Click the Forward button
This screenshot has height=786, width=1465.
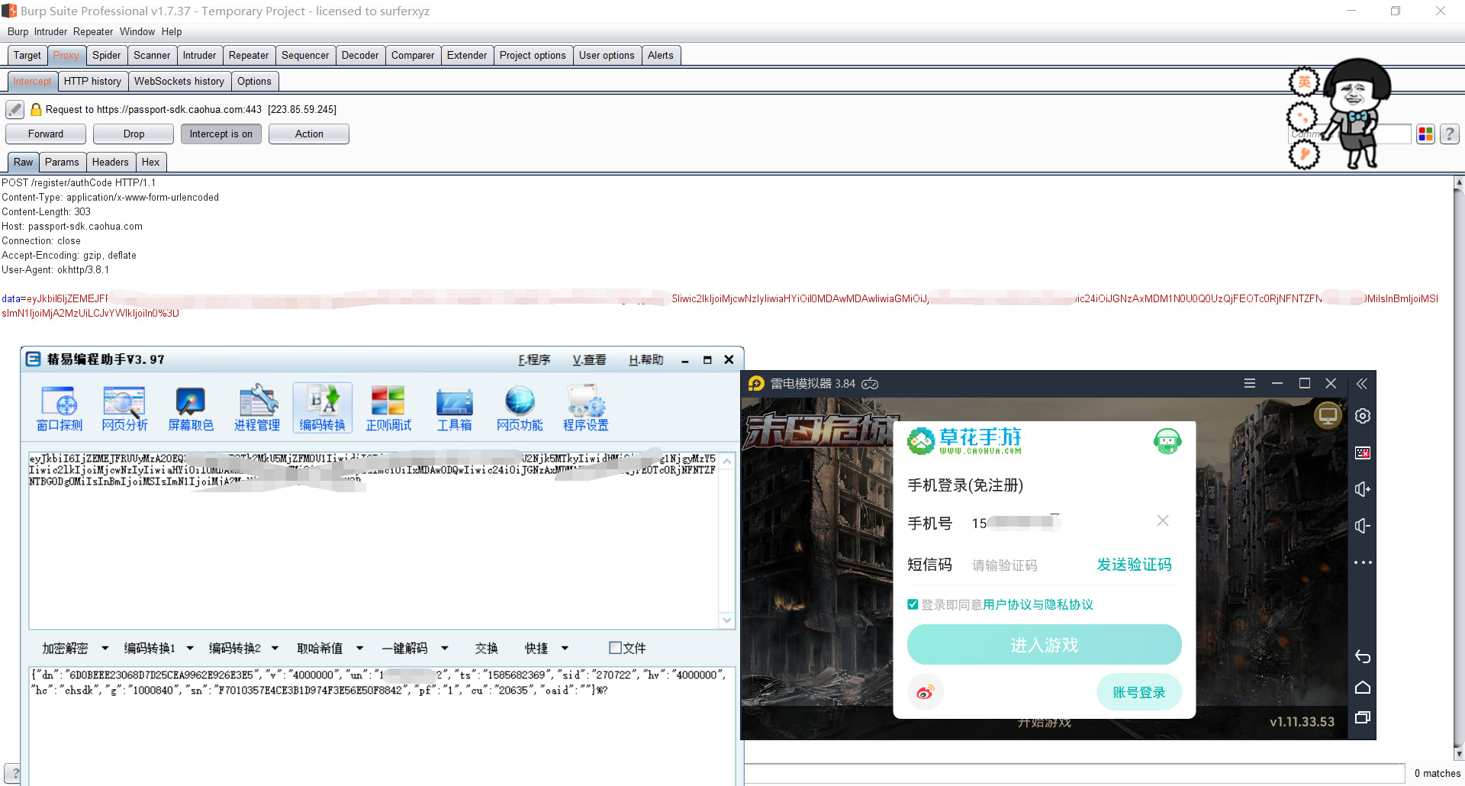46,134
